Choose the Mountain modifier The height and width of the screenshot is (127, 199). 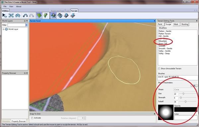pyautogui.click(x=163, y=41)
